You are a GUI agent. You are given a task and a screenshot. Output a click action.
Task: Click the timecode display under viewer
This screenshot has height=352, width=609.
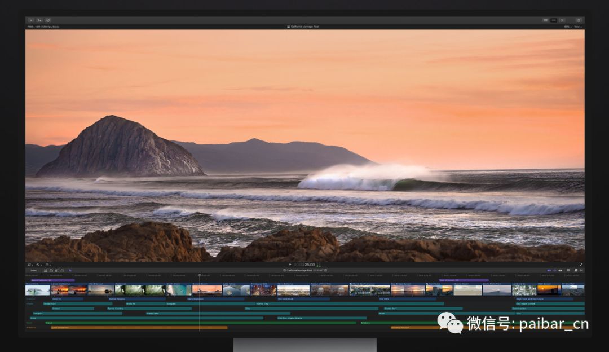click(304, 265)
